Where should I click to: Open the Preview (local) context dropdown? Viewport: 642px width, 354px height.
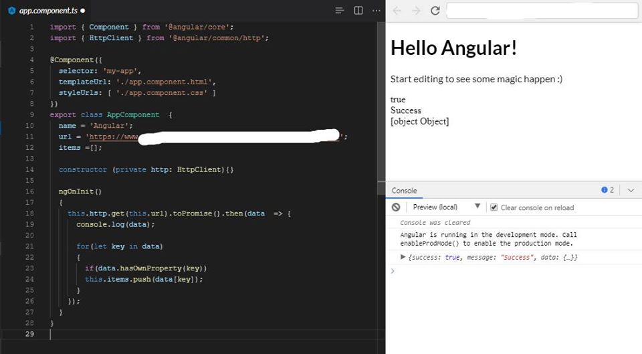coord(446,207)
